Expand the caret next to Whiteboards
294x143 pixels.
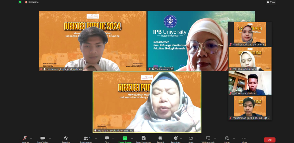215,138
